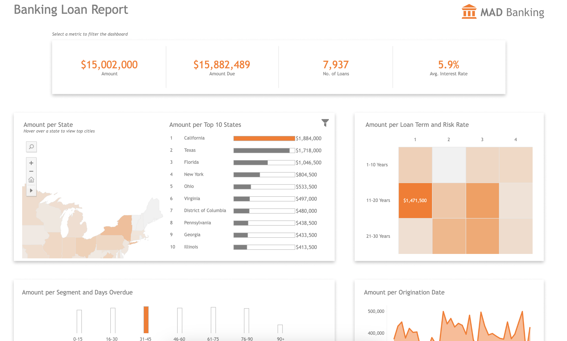Select the funnel filter icon above the bar chart
Image resolution: width=567 pixels, height=341 pixels.
(x=325, y=123)
